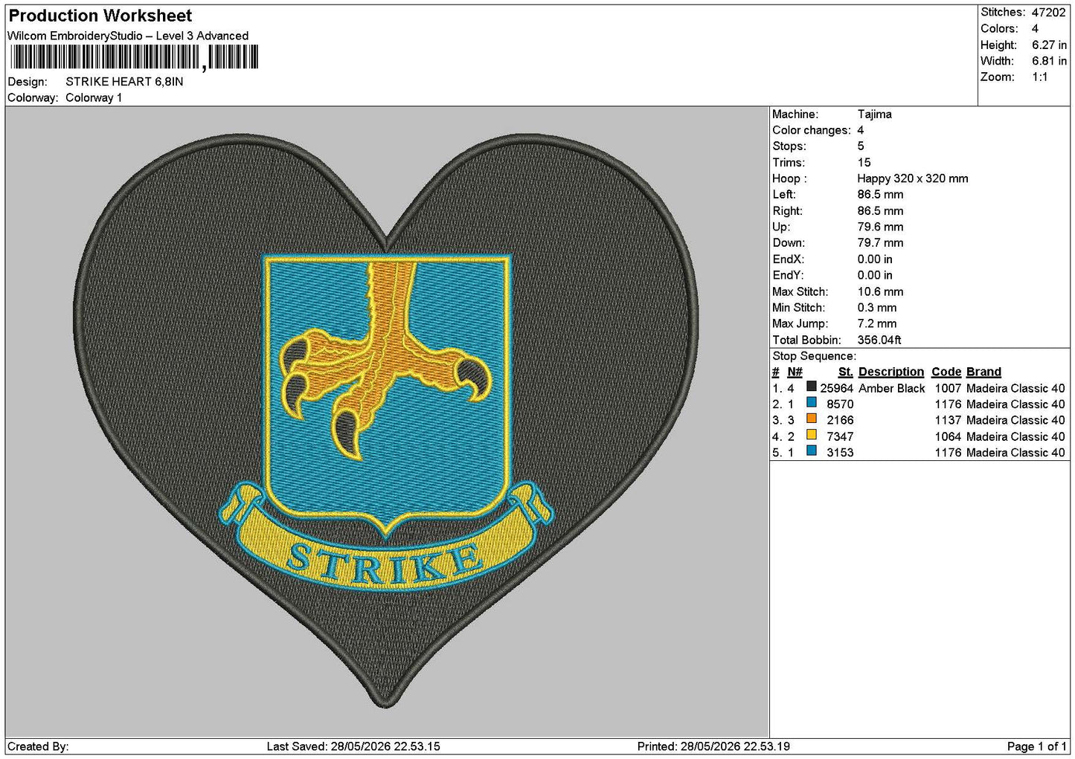Click the stitches value 47202

click(1048, 13)
